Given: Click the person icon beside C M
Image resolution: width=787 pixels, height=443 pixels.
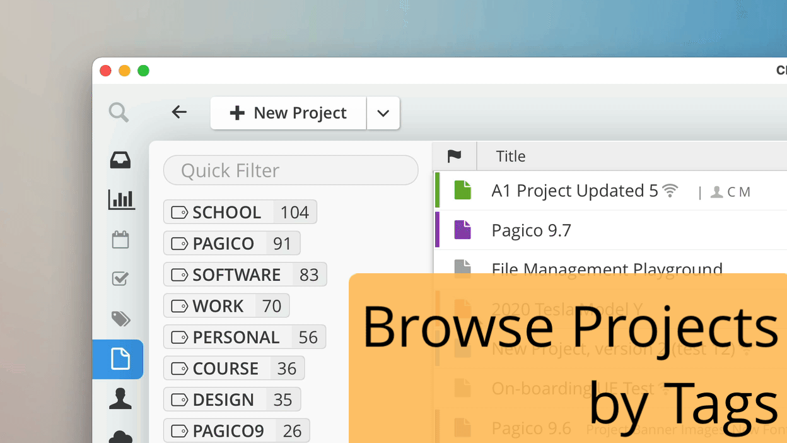Looking at the screenshot, I should coord(716,192).
